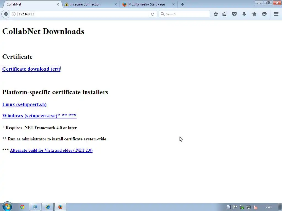The height and width of the screenshot is (211, 282).
Task: Open the Hello chat smiley icon
Action: (x=264, y=14)
